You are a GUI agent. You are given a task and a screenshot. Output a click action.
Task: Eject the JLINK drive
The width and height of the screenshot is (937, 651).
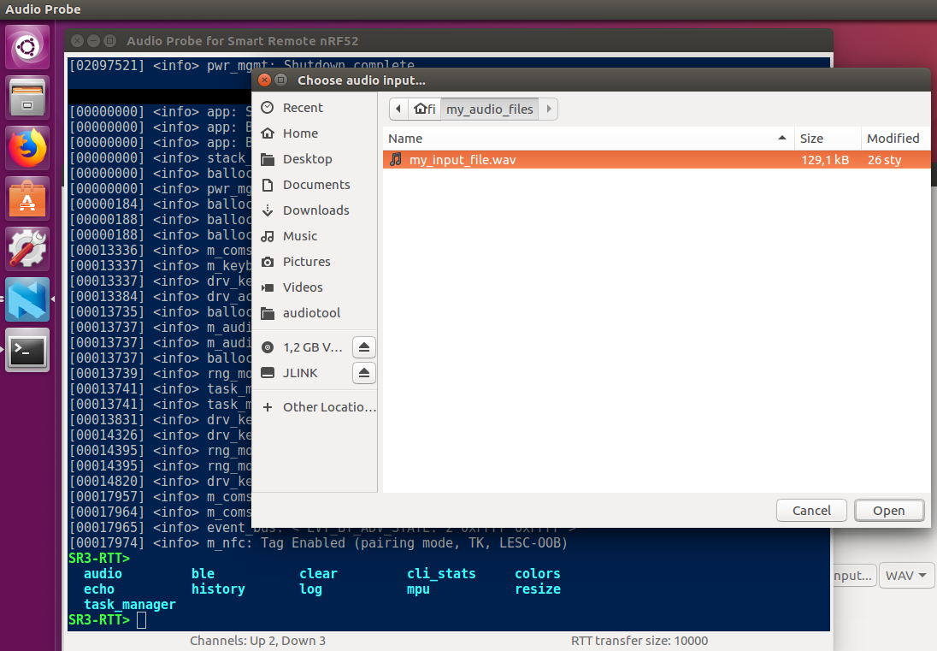tap(364, 373)
